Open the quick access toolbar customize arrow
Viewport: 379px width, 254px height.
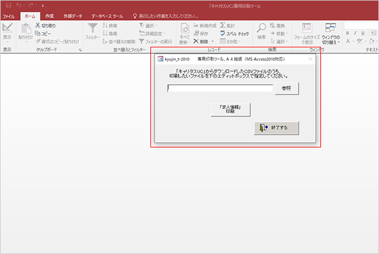click(x=43, y=5)
